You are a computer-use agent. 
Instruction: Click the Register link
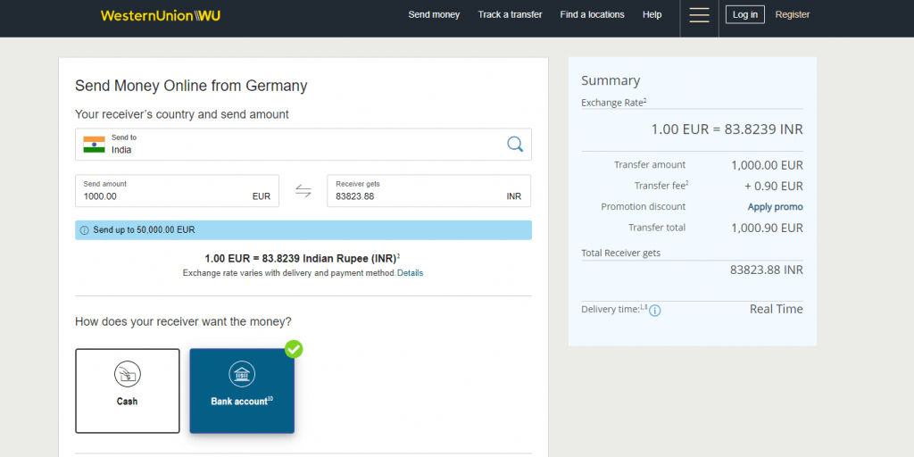[x=793, y=14]
